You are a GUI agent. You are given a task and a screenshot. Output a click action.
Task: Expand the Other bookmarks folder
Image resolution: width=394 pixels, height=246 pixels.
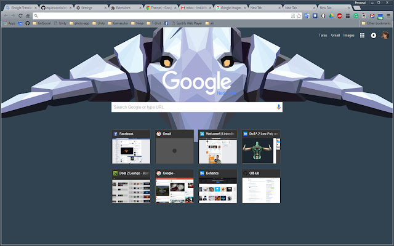(376, 23)
